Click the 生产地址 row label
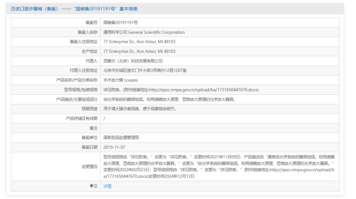The image size is (356, 199). coord(90,52)
